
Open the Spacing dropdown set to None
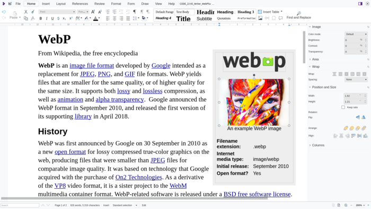point(356,80)
